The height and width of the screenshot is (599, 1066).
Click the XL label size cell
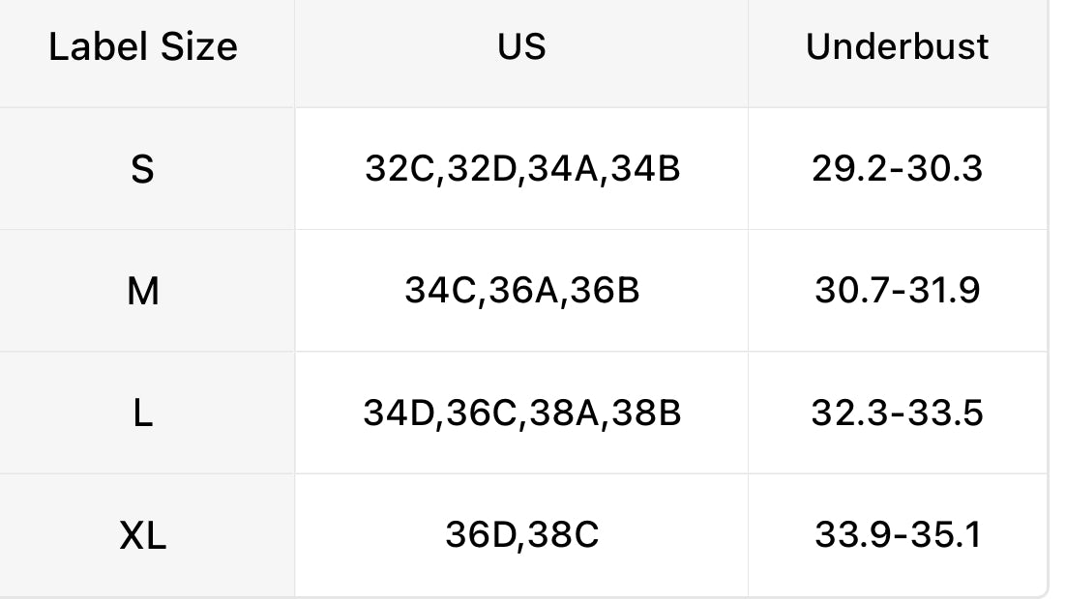click(x=142, y=535)
